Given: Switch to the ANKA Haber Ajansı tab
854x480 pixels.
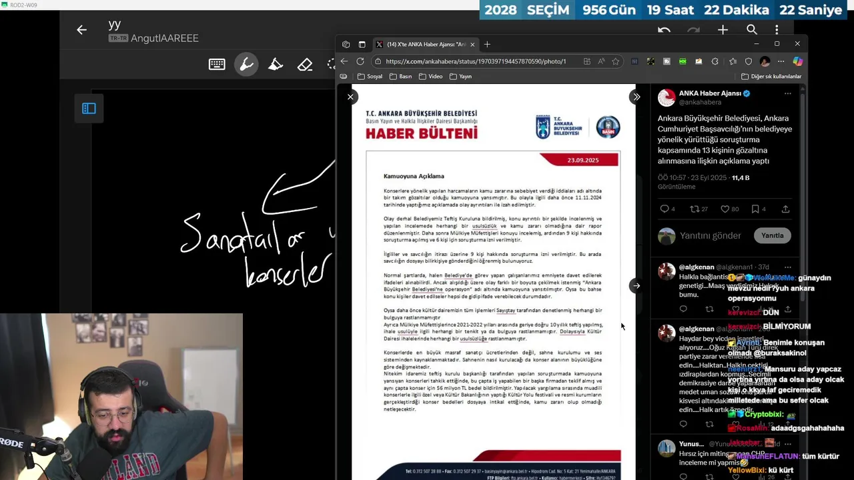Looking at the screenshot, I should tap(424, 45).
